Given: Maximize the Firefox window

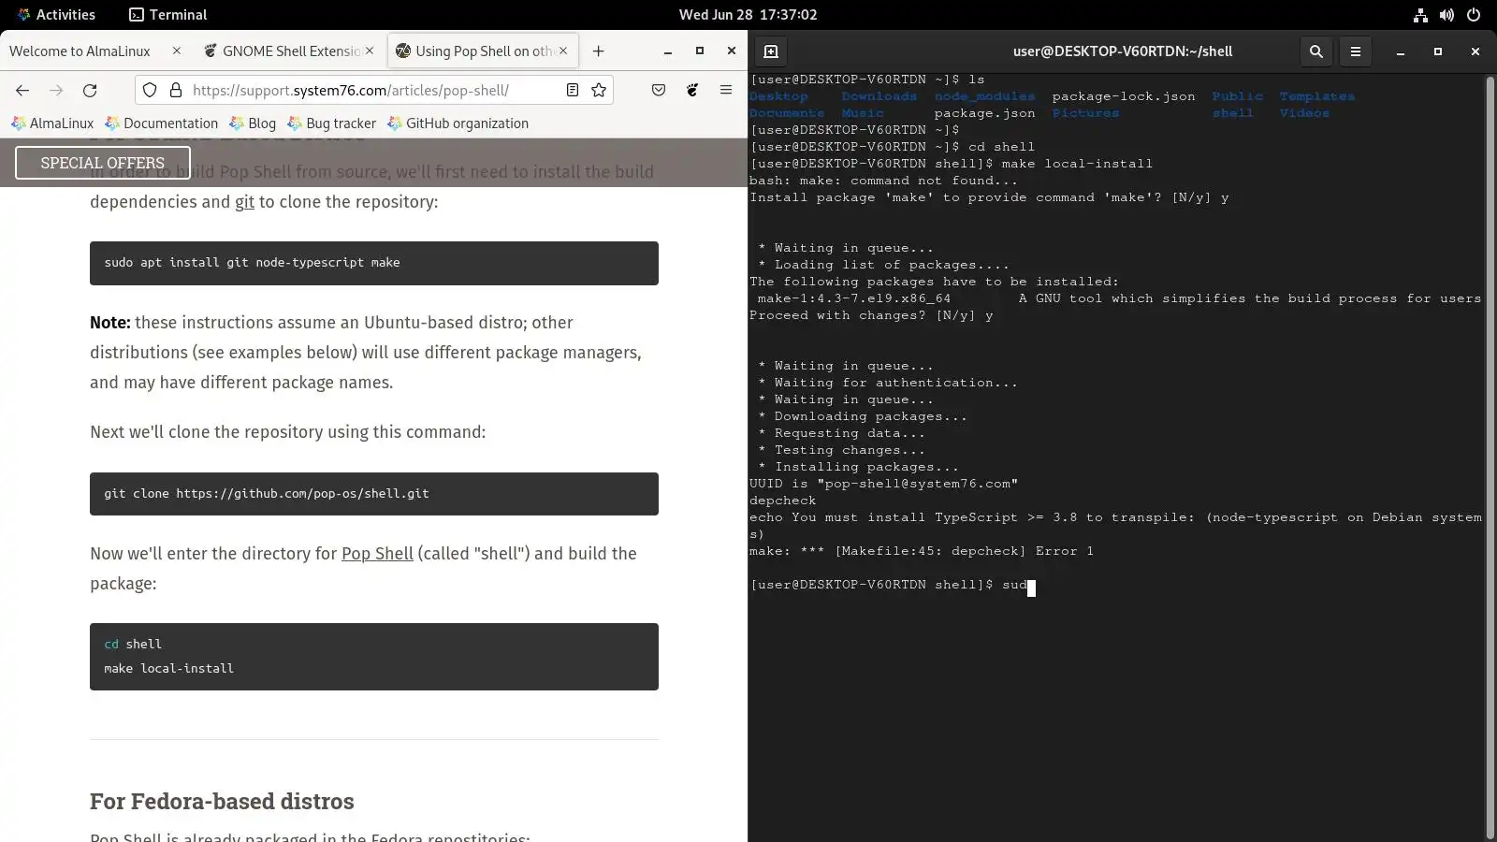Looking at the screenshot, I should (x=700, y=51).
